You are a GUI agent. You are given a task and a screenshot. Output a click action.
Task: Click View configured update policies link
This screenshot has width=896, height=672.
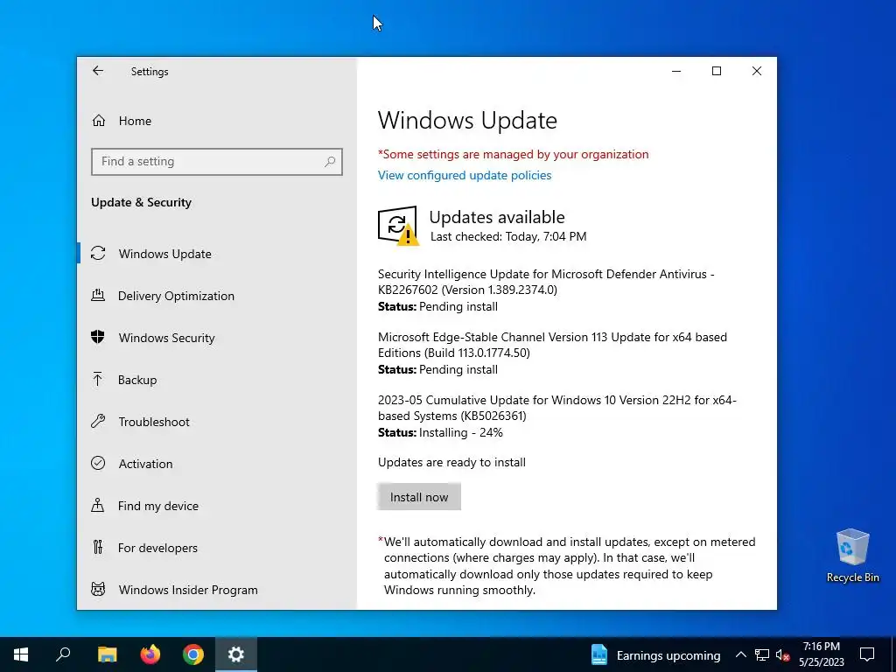coord(465,175)
